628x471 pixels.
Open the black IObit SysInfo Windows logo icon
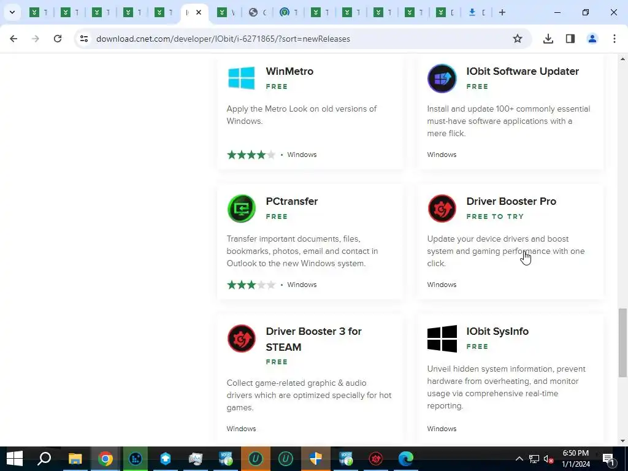[442, 339]
